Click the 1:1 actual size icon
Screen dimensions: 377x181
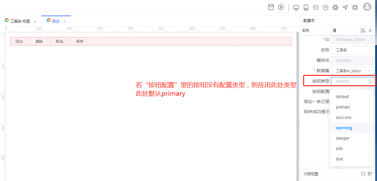315,7
